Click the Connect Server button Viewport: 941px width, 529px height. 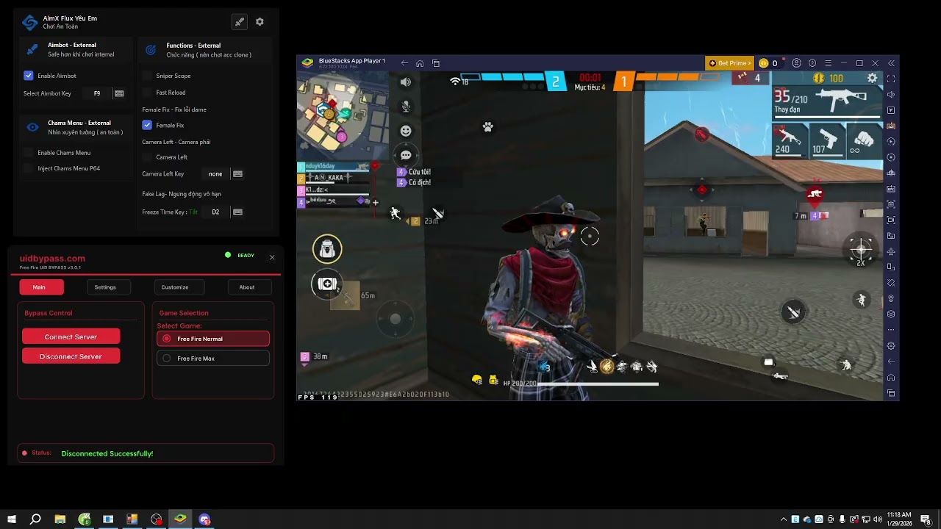(71, 337)
